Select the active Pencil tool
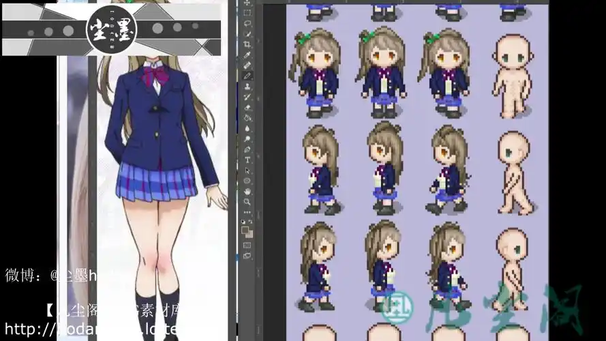The width and height of the screenshot is (606, 341). tap(247, 76)
